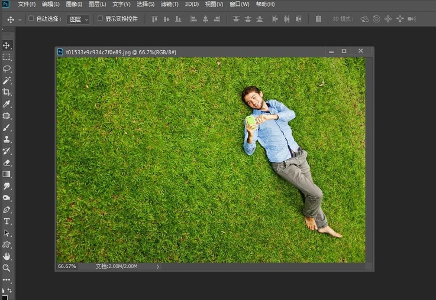The width and height of the screenshot is (436, 300).
Task: Select the Horizontal Type tool
Action: (x=7, y=221)
